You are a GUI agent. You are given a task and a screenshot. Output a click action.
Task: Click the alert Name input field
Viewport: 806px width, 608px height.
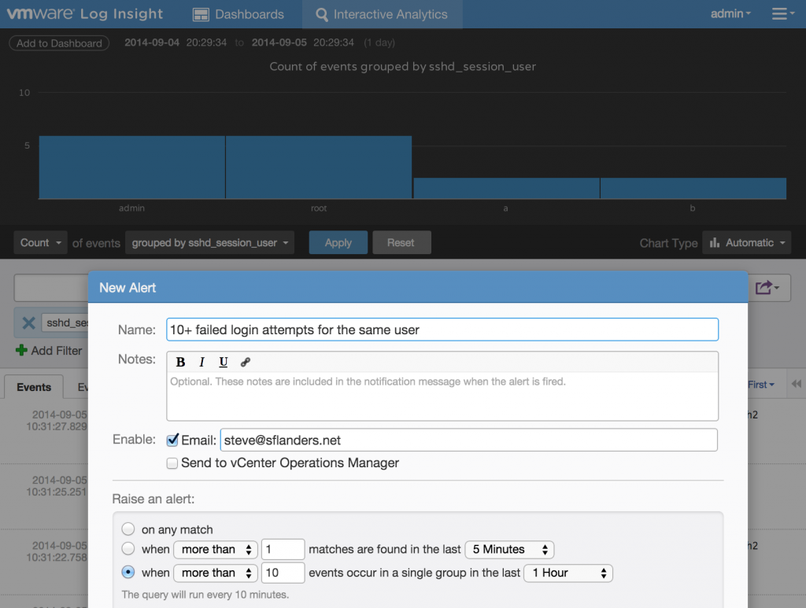click(442, 330)
